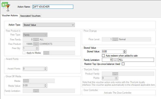Tick the Apply to Media checkbox
The height and width of the screenshot is (99, 161).
click(x=24, y=53)
